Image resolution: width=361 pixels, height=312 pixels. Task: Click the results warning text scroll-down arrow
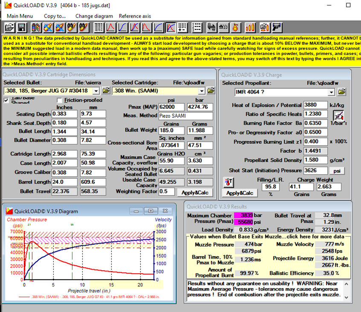point(346,297)
